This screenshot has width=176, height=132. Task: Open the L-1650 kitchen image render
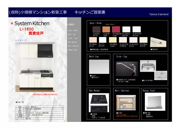coord(36,67)
